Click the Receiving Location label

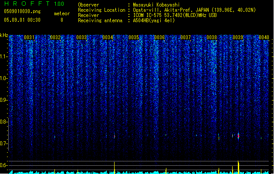[x=101, y=10]
